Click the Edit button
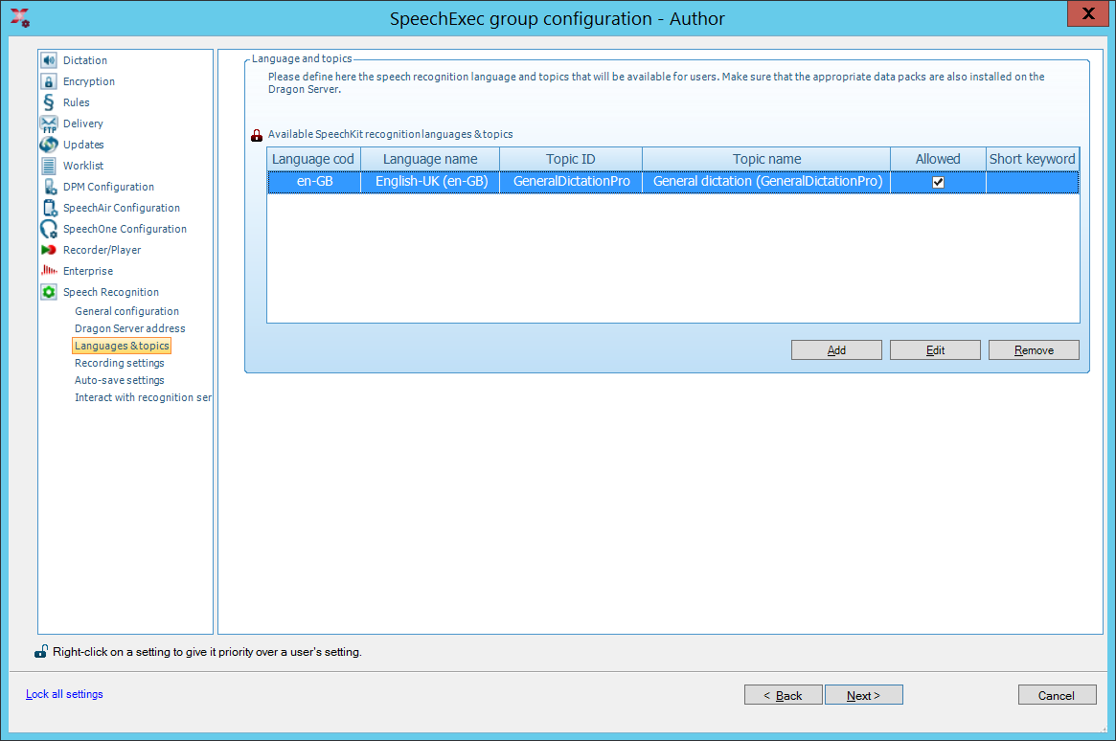This screenshot has width=1116, height=741. [x=935, y=349]
